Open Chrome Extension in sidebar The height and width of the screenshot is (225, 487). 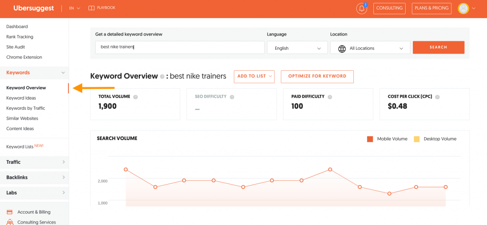(24, 57)
